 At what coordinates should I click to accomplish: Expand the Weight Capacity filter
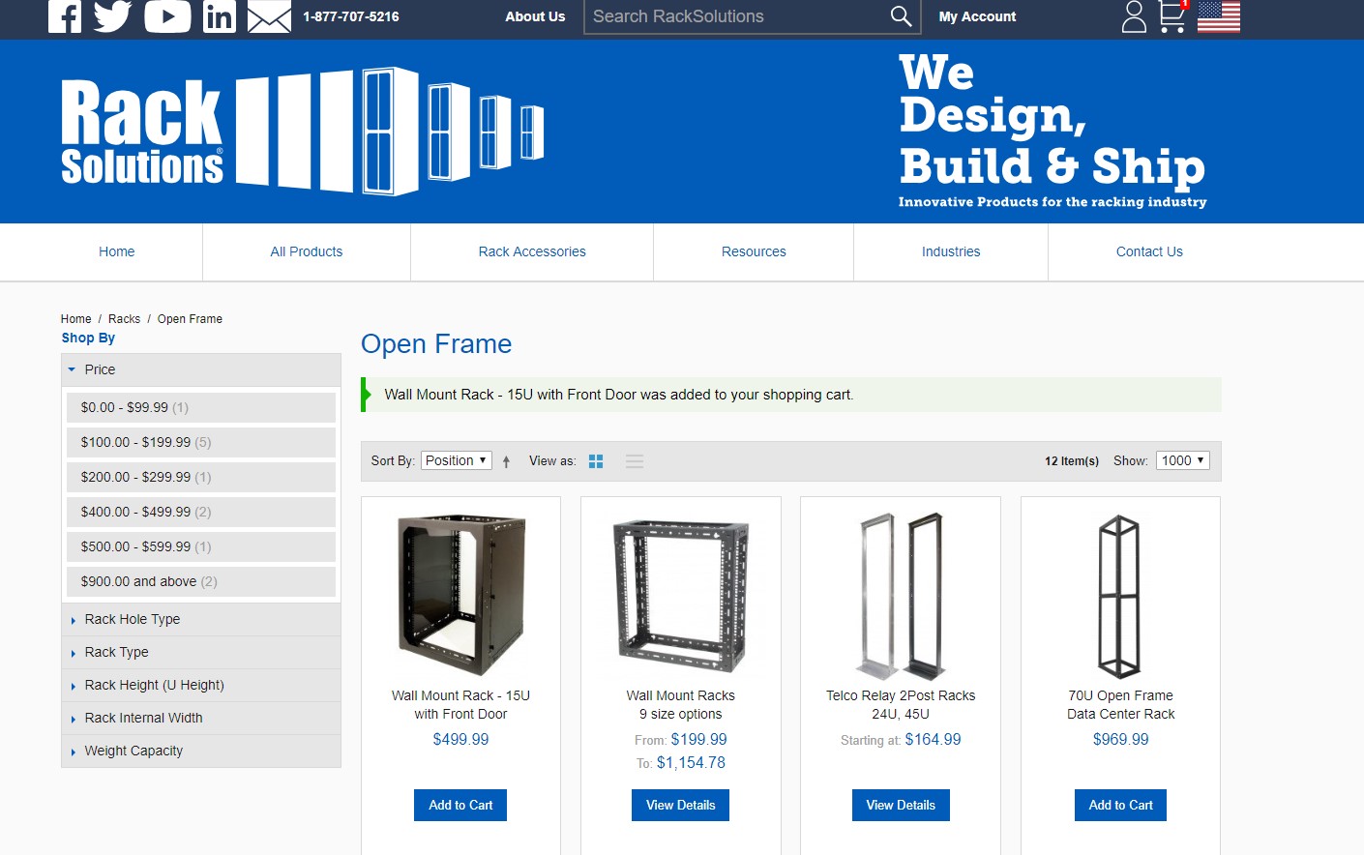coord(201,751)
